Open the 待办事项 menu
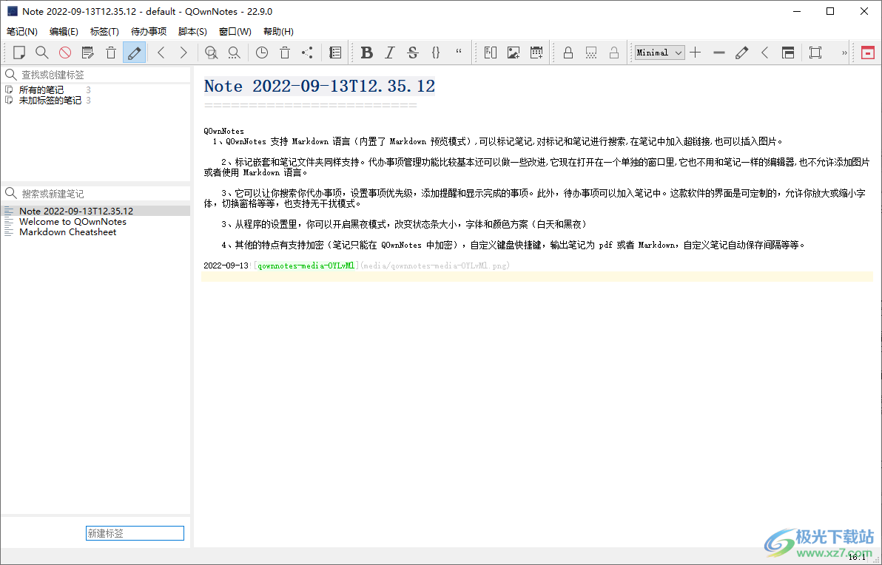This screenshot has width=882, height=565. pos(147,32)
